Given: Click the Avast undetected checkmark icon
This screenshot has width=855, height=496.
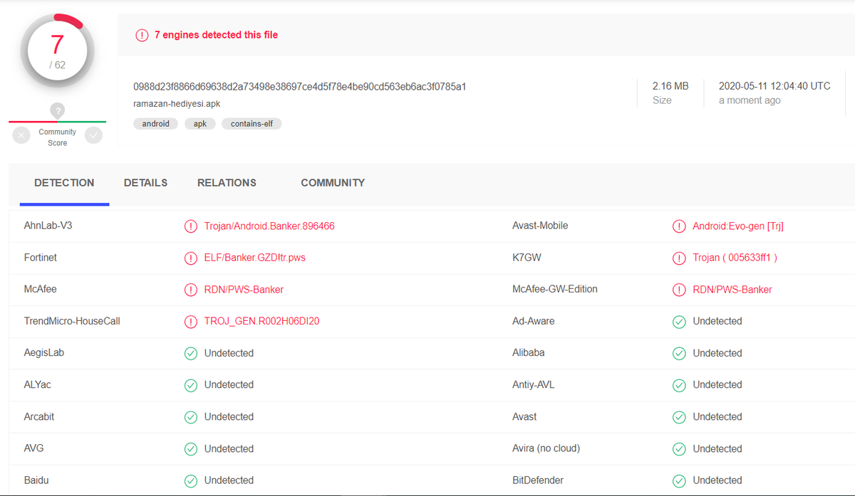Looking at the screenshot, I should tap(680, 417).
